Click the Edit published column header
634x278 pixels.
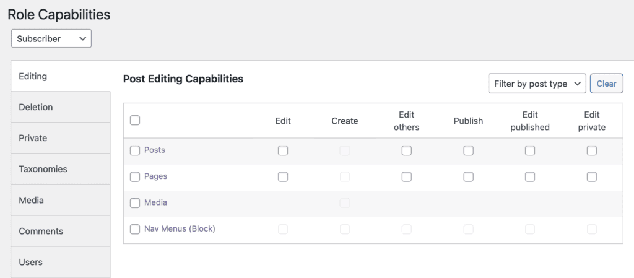click(x=529, y=121)
